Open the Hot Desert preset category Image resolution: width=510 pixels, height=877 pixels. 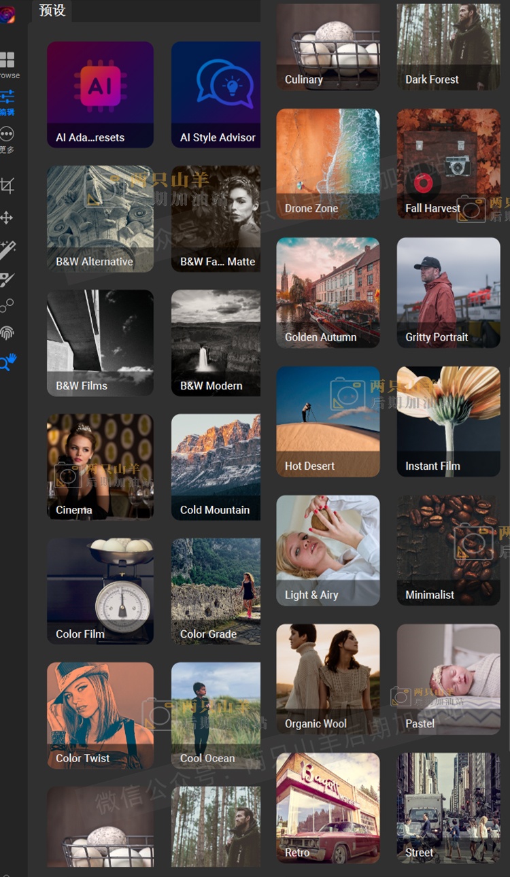[328, 422]
